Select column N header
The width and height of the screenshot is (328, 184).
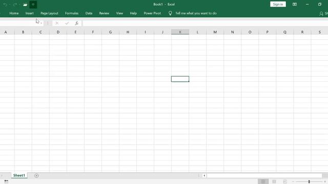coord(232,32)
